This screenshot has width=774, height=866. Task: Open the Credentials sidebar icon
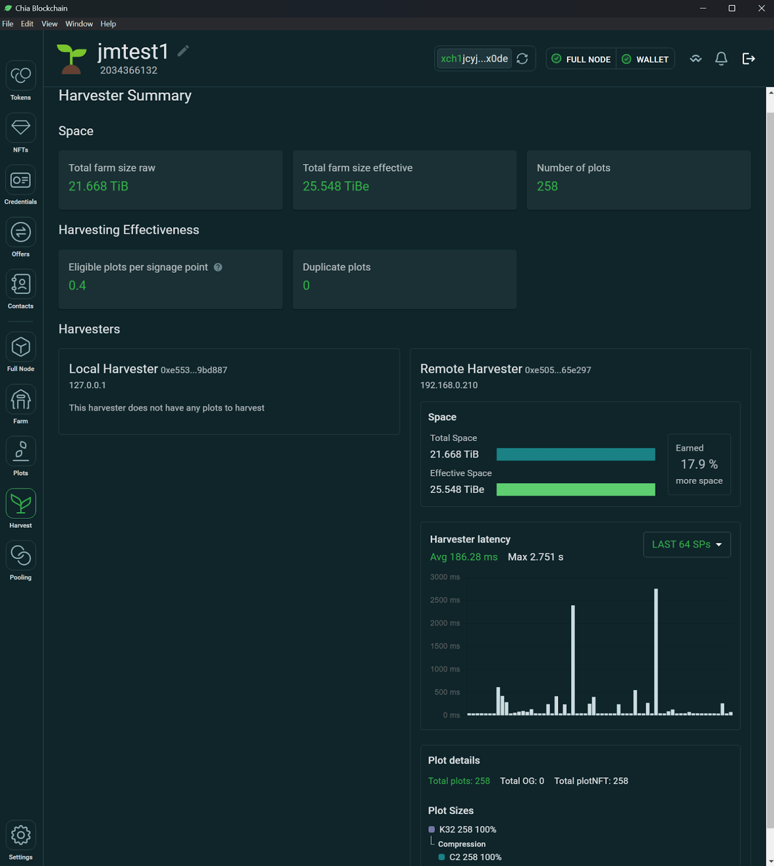click(x=21, y=180)
